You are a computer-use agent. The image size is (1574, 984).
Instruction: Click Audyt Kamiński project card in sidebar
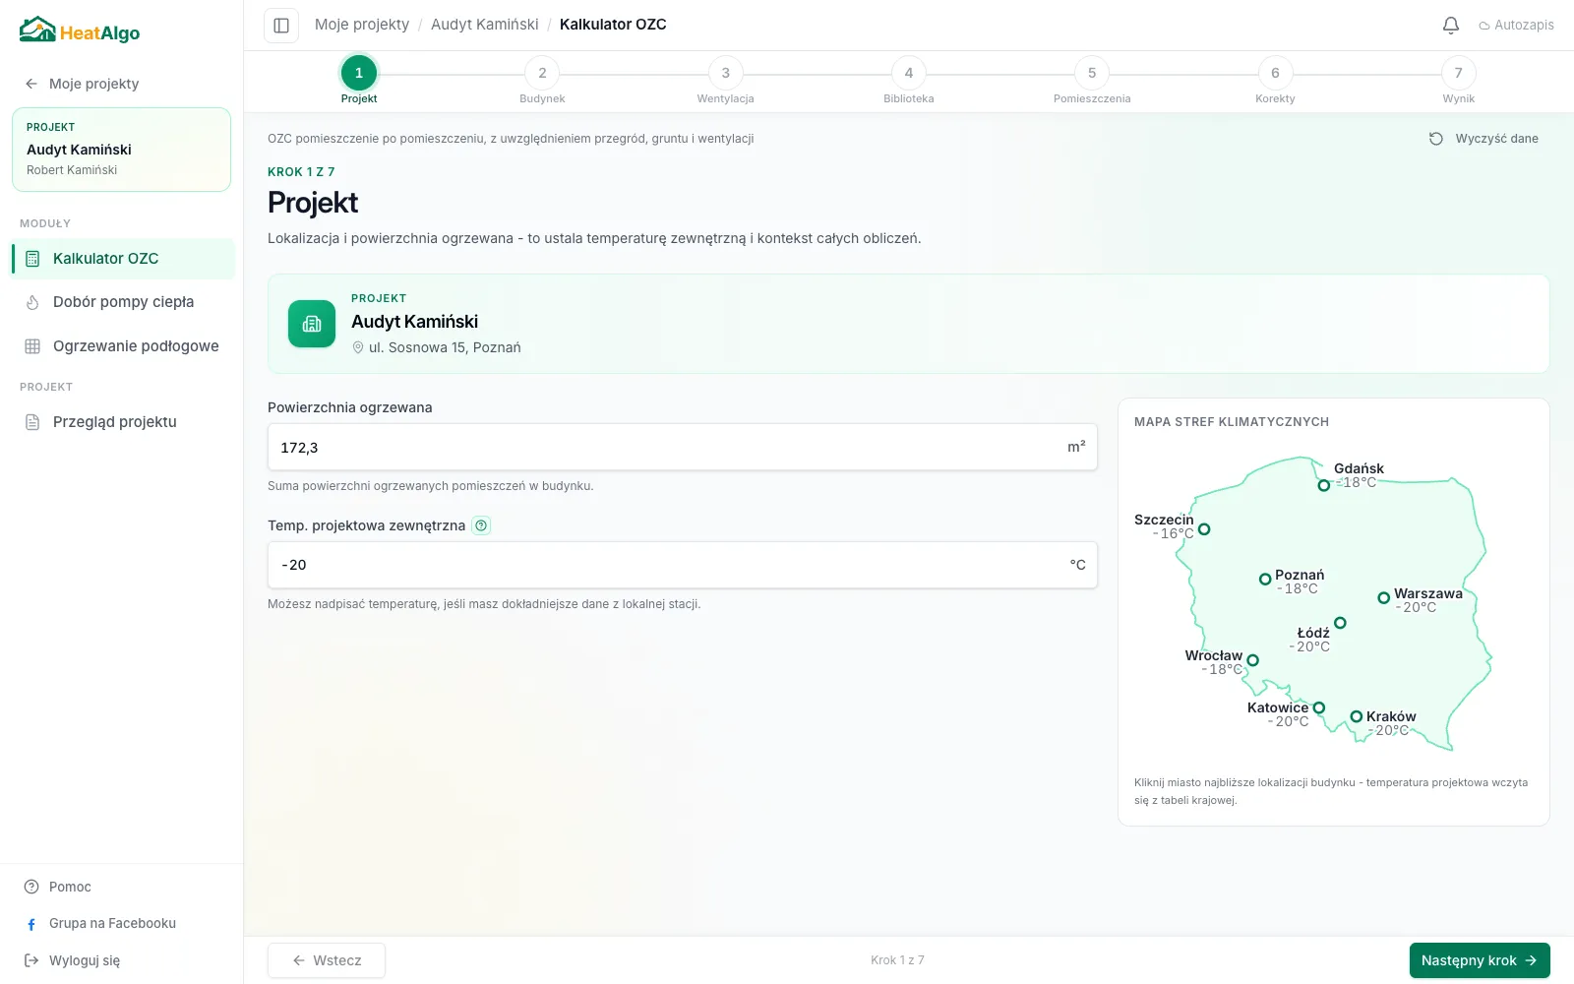point(121,150)
